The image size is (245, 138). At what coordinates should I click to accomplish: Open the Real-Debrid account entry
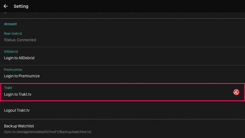(122, 37)
